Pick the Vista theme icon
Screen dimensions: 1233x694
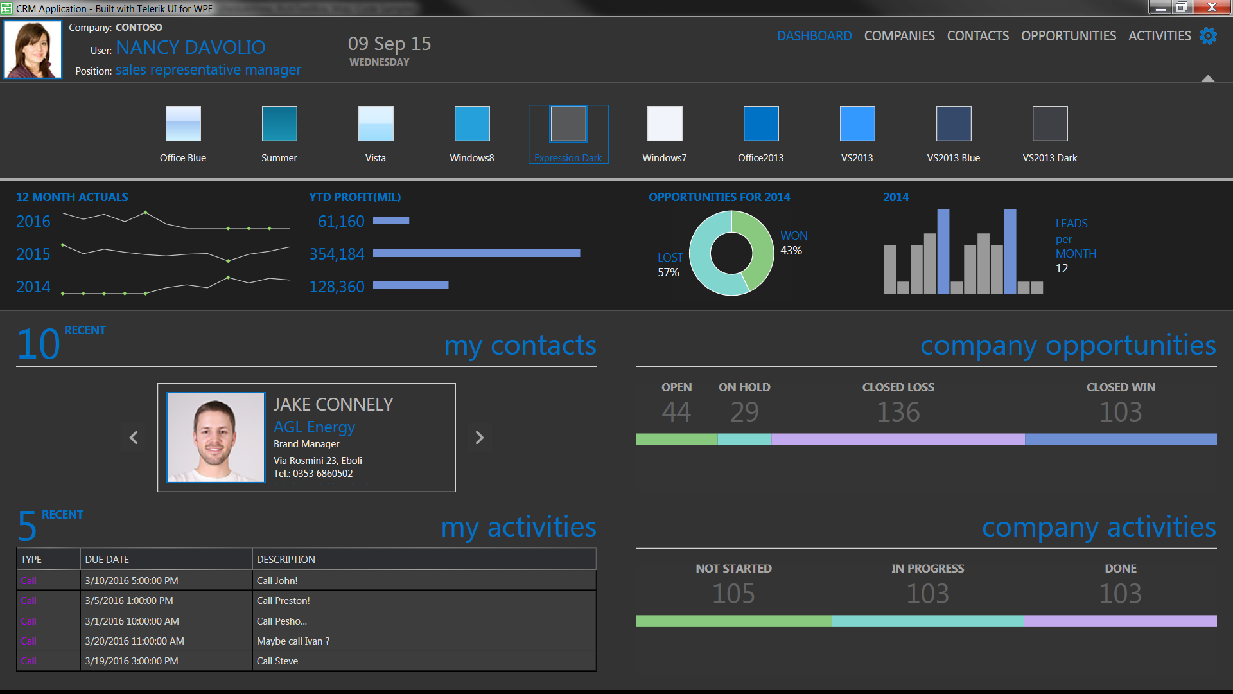click(x=376, y=124)
